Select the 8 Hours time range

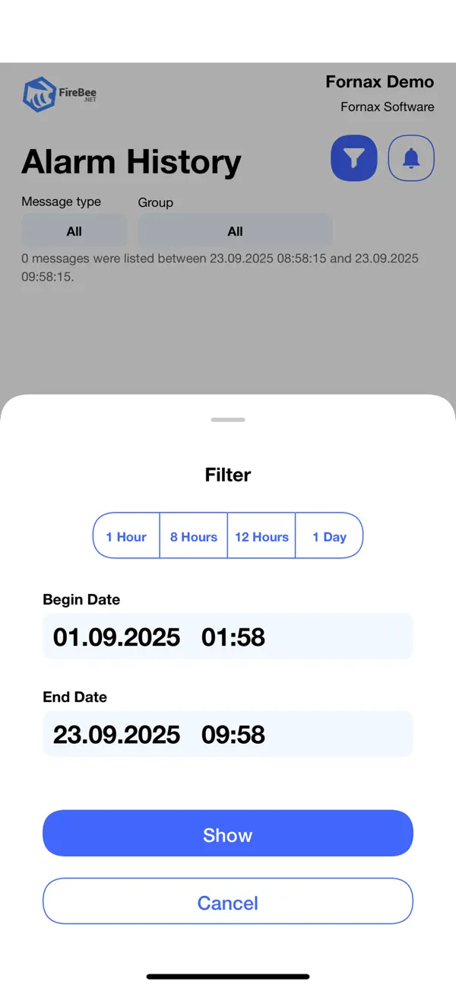pyautogui.click(x=193, y=535)
